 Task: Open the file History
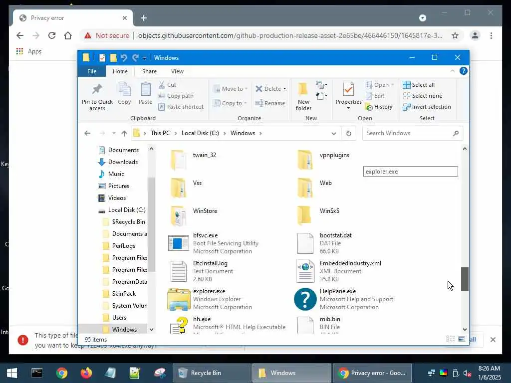pyautogui.click(x=379, y=107)
